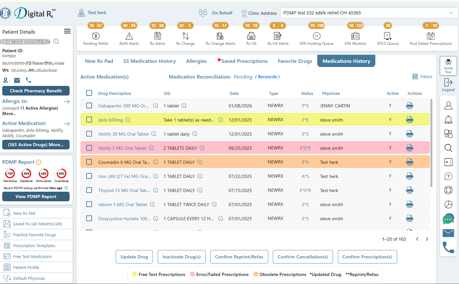
Task: Open the notifications bell icon
Action: coord(448,120)
